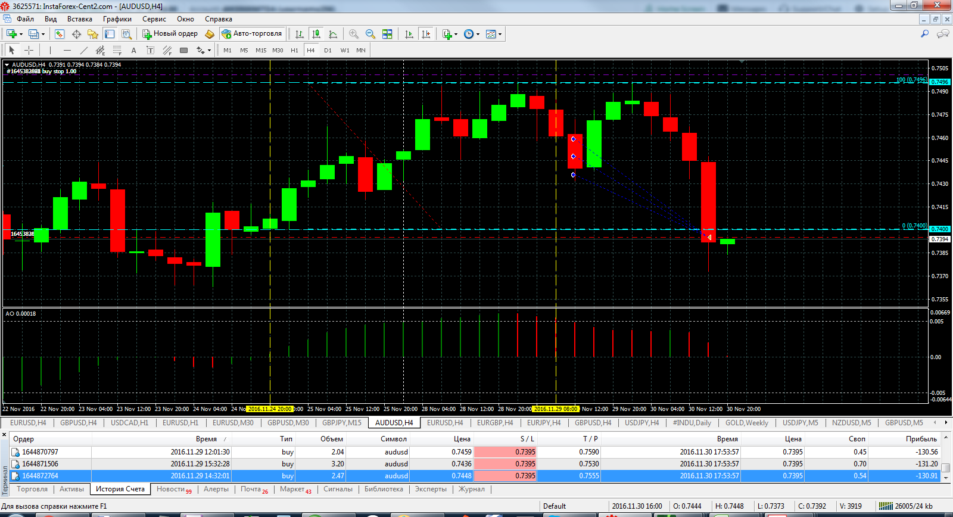
Task: Select the rectangle shape tool
Action: [x=183, y=51]
